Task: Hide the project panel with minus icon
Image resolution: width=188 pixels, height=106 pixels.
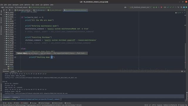Action: click(12, 10)
